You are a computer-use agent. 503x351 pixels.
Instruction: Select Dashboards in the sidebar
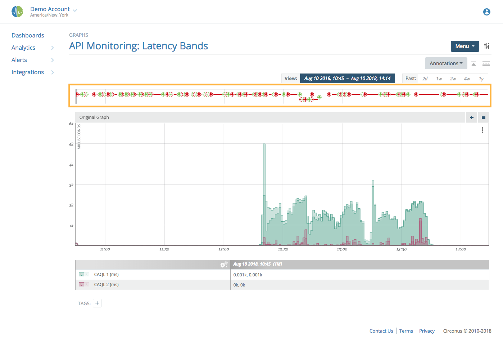tap(28, 35)
